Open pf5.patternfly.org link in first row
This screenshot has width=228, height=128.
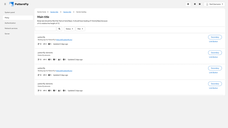pos(64,40)
